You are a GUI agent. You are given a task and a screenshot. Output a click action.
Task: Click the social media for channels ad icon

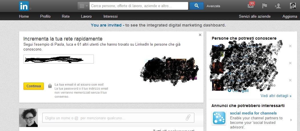tap(219, 118)
